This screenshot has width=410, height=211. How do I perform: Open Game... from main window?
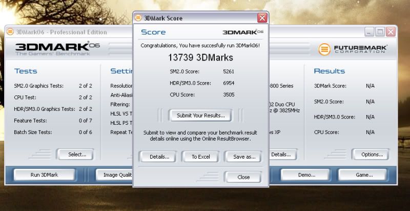coord(364,175)
